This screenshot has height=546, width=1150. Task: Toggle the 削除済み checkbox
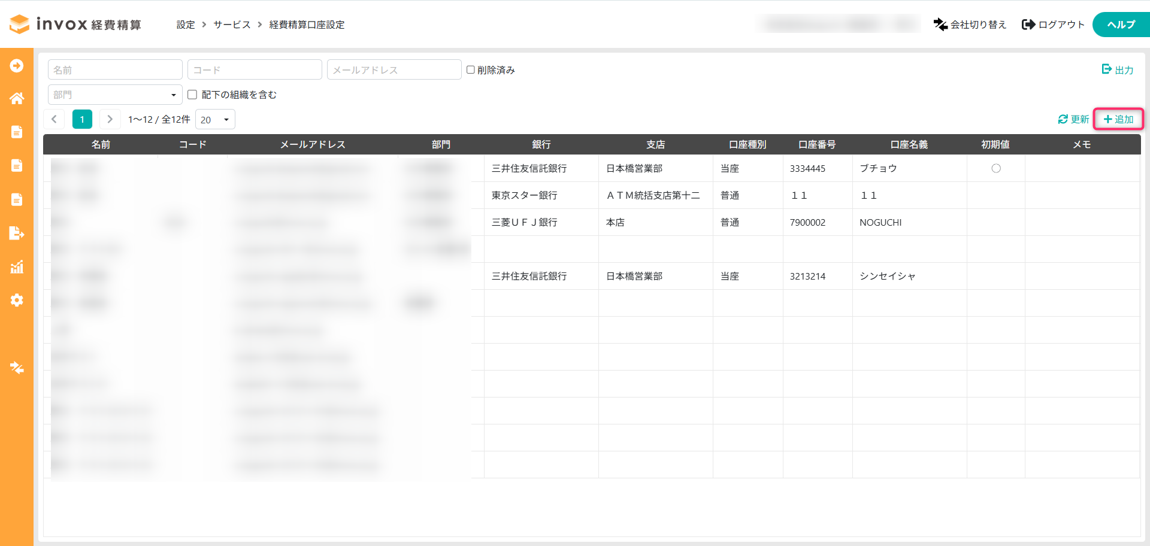point(471,70)
